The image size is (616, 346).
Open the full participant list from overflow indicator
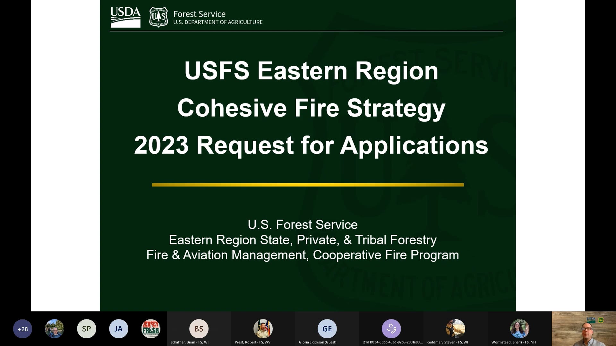point(22,329)
